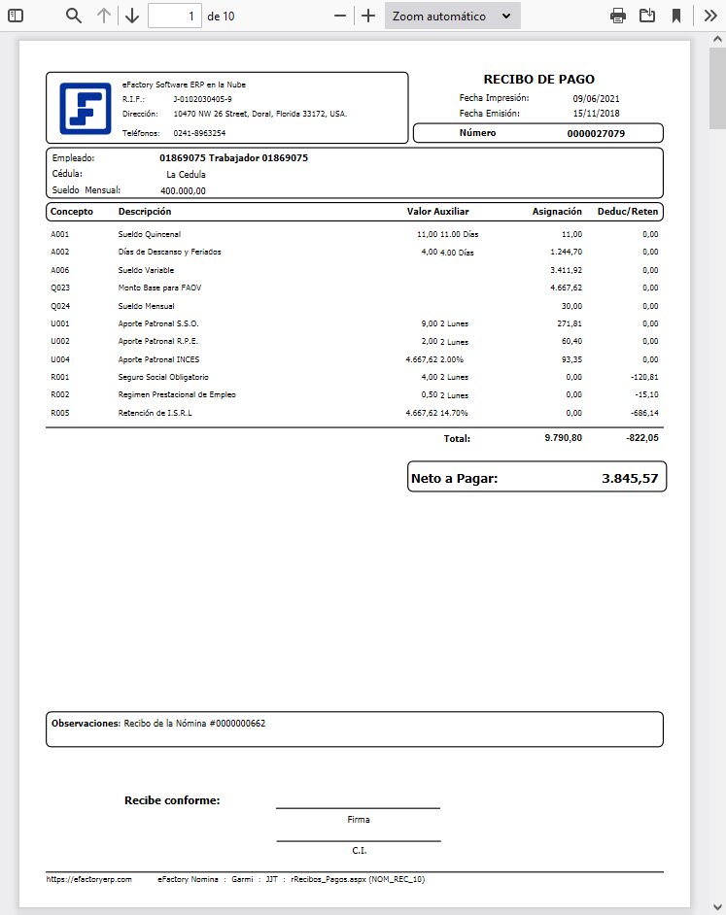The width and height of the screenshot is (726, 915).
Task: Zoom in with the plus button
Action: 368,16
